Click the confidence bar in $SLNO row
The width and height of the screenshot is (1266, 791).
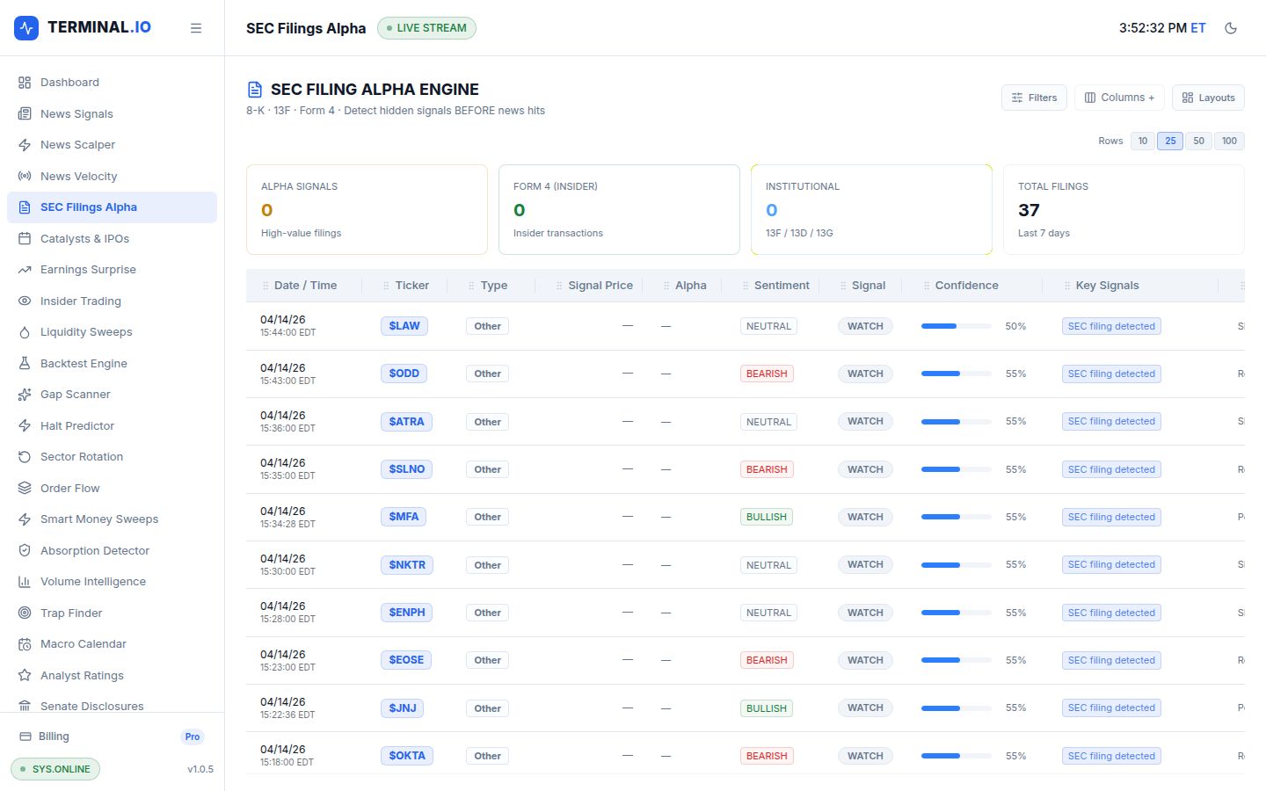(x=957, y=469)
